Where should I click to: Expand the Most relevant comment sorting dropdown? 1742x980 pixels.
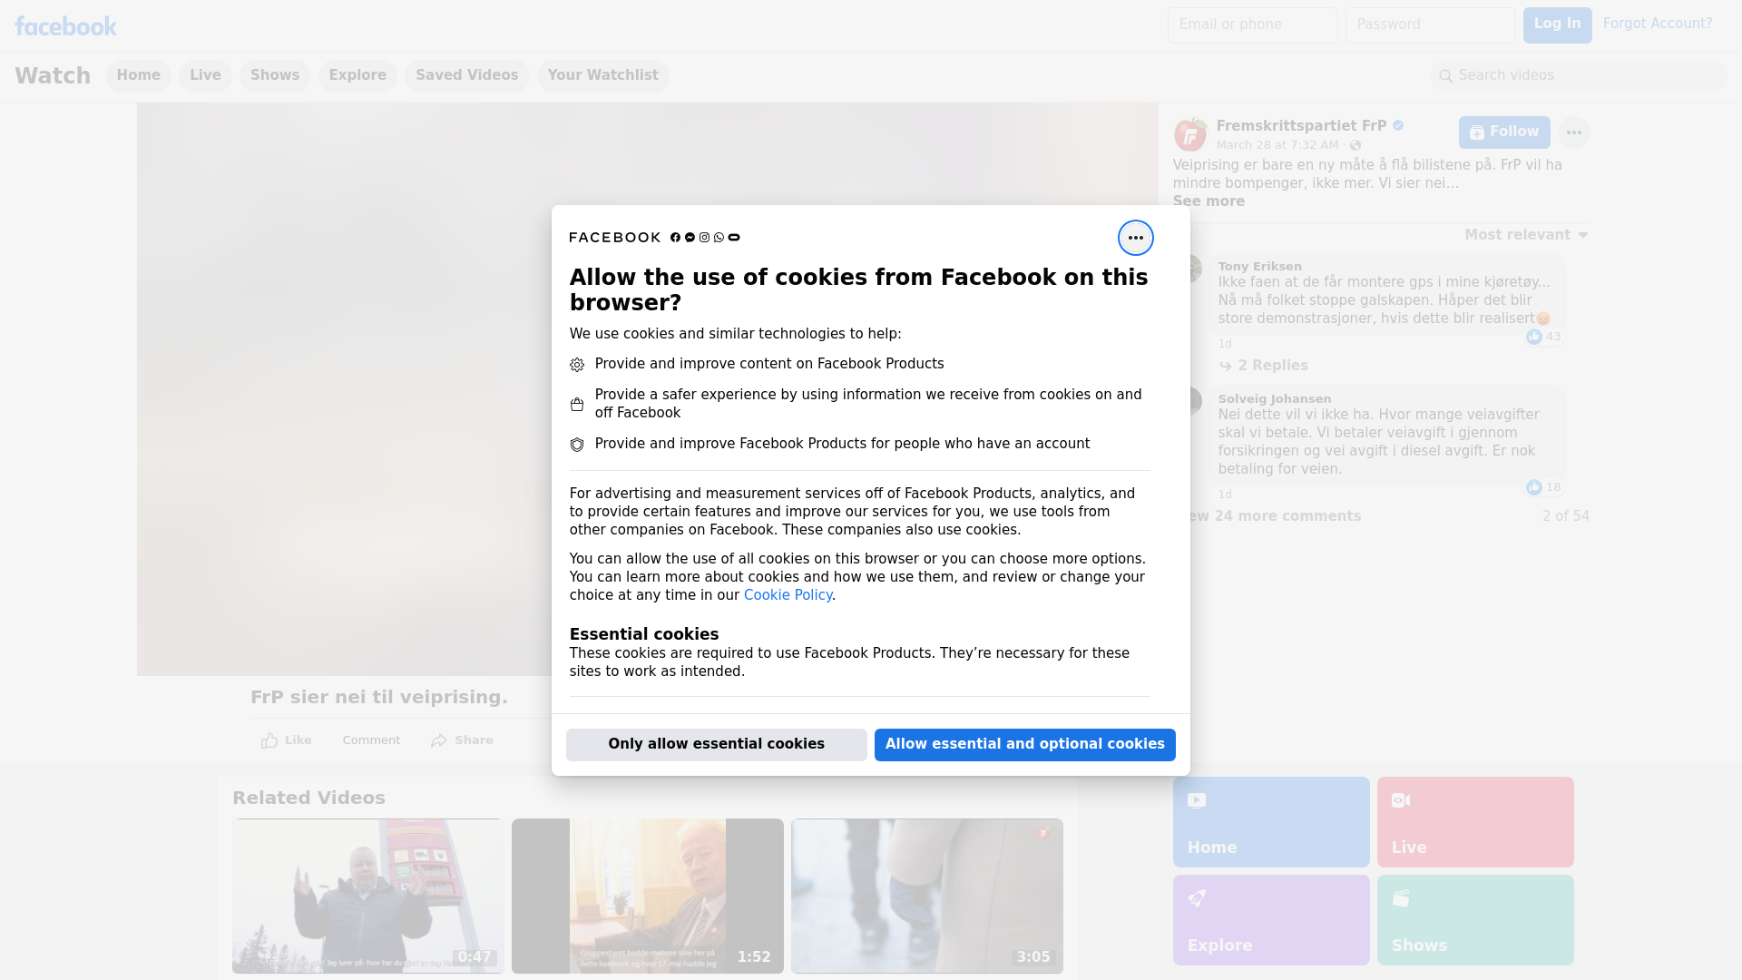click(1526, 235)
